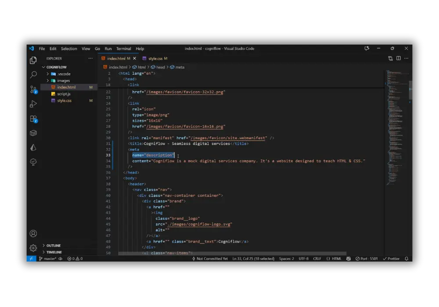
Task: Toggle Live Server on Port 5501
Action: click(x=367, y=259)
